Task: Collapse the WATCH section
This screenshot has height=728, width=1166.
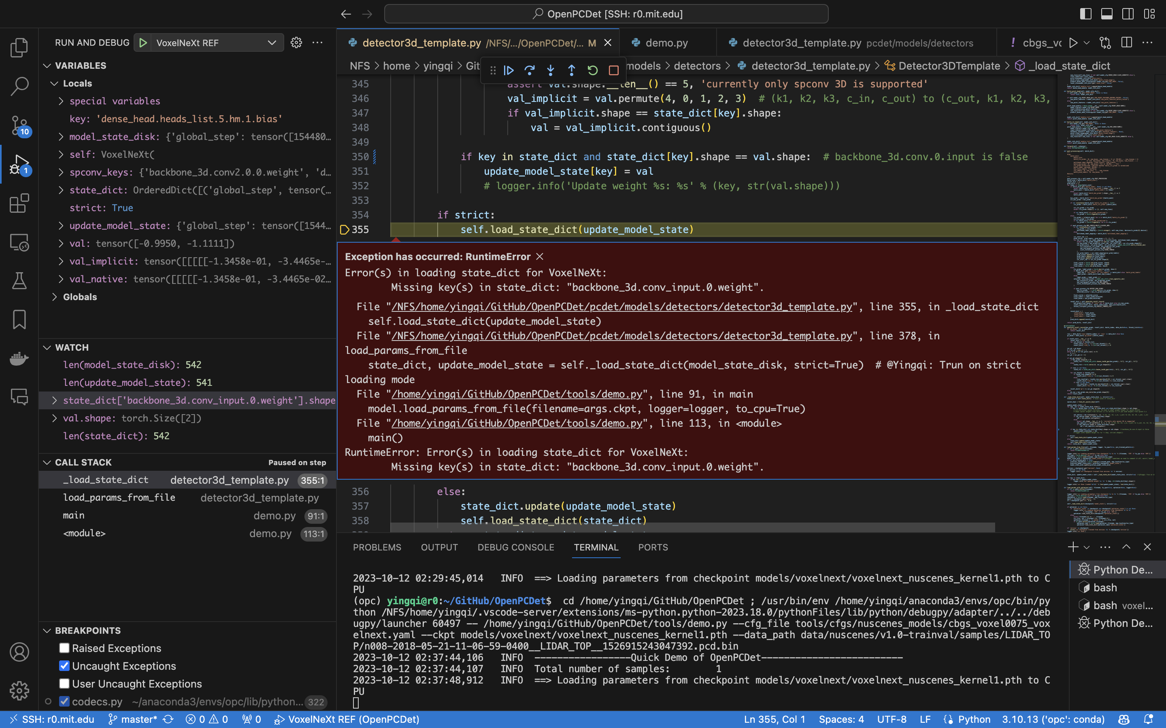Action: 71,347
